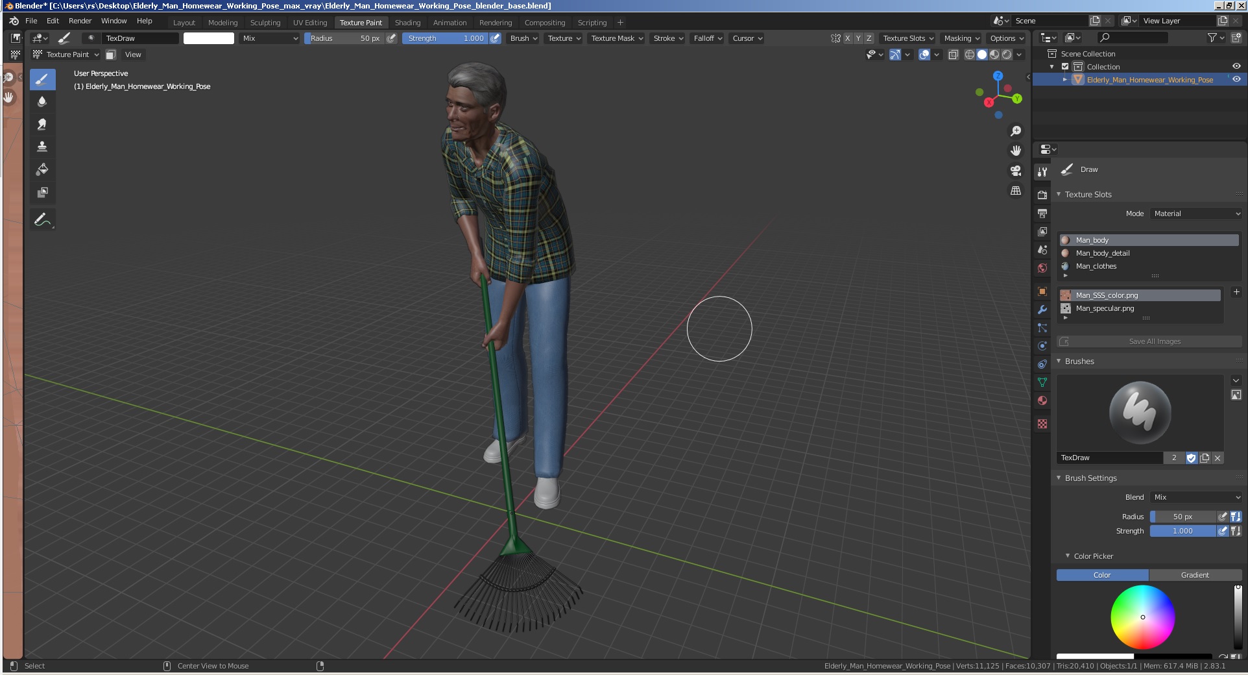Viewport: 1248px width, 675px height.
Task: Open Render properties tab
Action: coord(1042,195)
